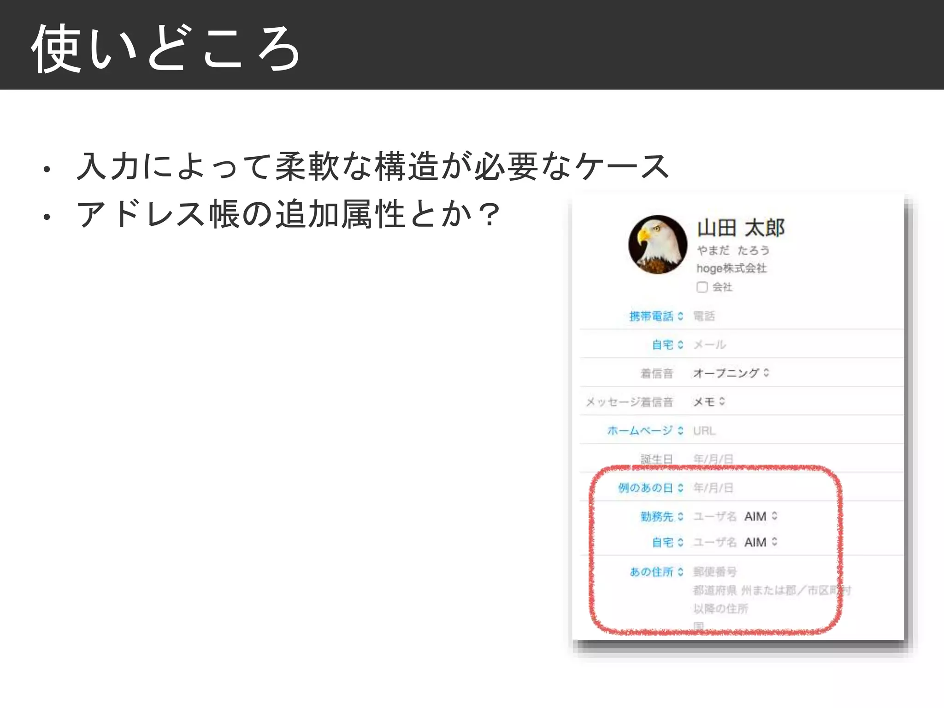Click the 誕生日 date field
944x708 pixels.
[x=713, y=459]
